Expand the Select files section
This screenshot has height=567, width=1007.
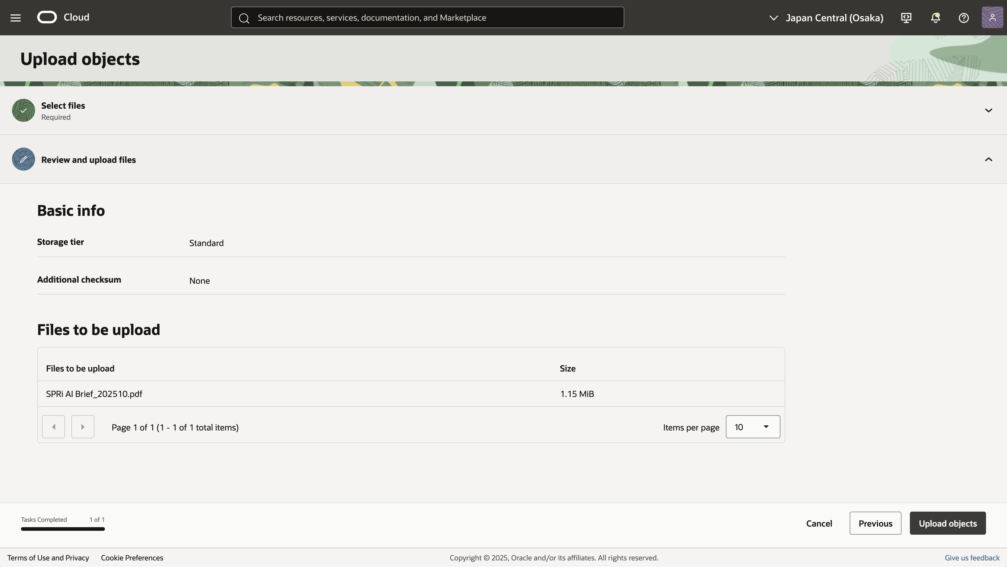989,110
